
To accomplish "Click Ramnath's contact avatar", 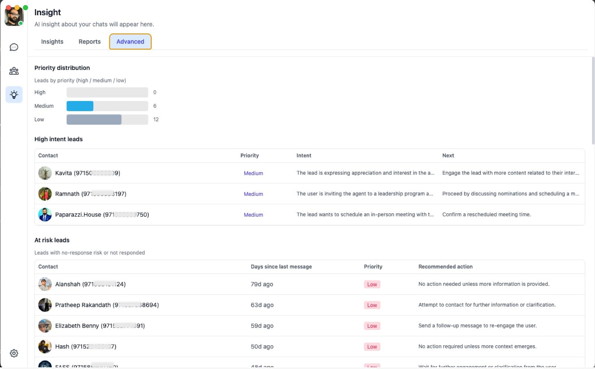I will (45, 194).
